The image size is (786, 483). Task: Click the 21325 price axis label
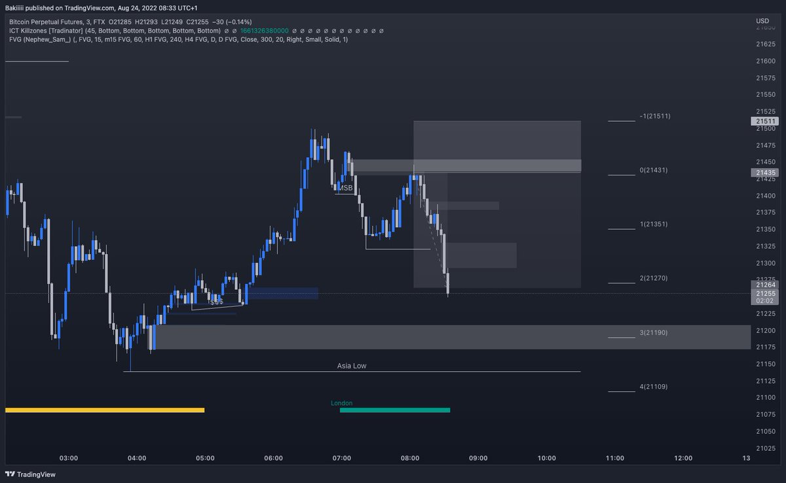click(766, 246)
